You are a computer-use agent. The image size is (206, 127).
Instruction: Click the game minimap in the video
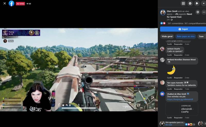click(x=144, y=98)
